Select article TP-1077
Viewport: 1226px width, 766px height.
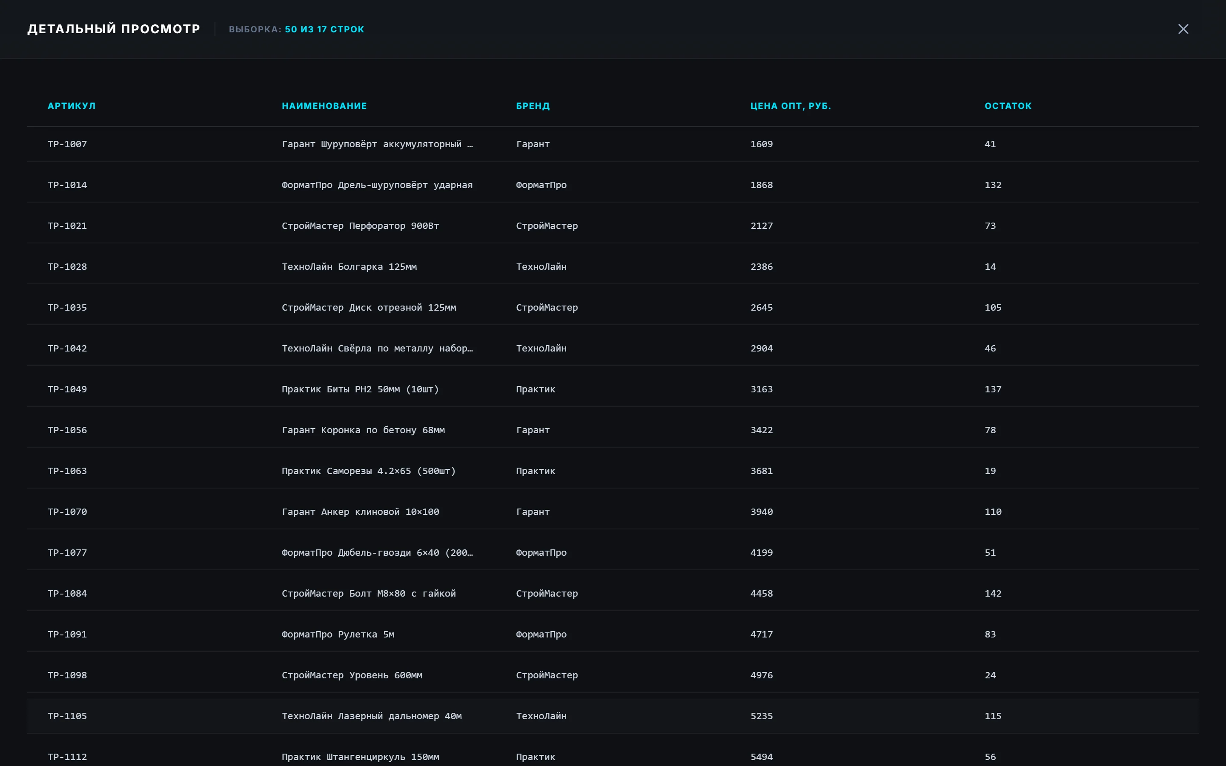tap(67, 553)
